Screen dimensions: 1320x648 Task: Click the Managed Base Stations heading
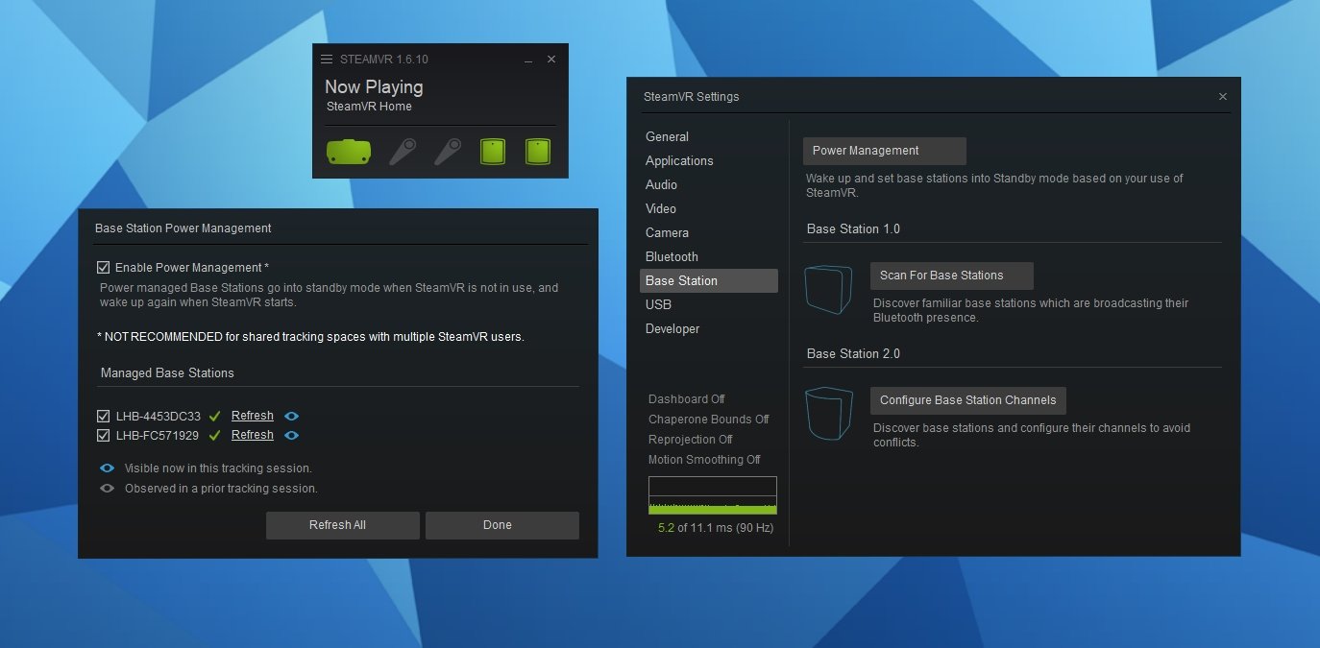click(x=167, y=373)
